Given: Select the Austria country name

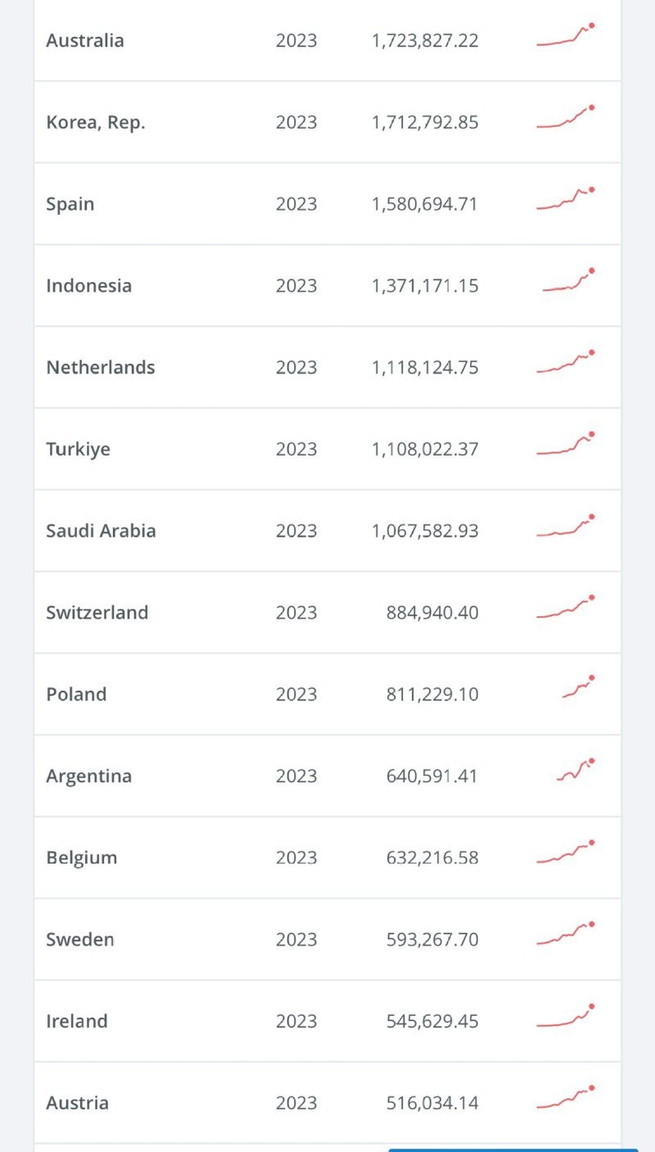Looking at the screenshot, I should coord(77,1103).
